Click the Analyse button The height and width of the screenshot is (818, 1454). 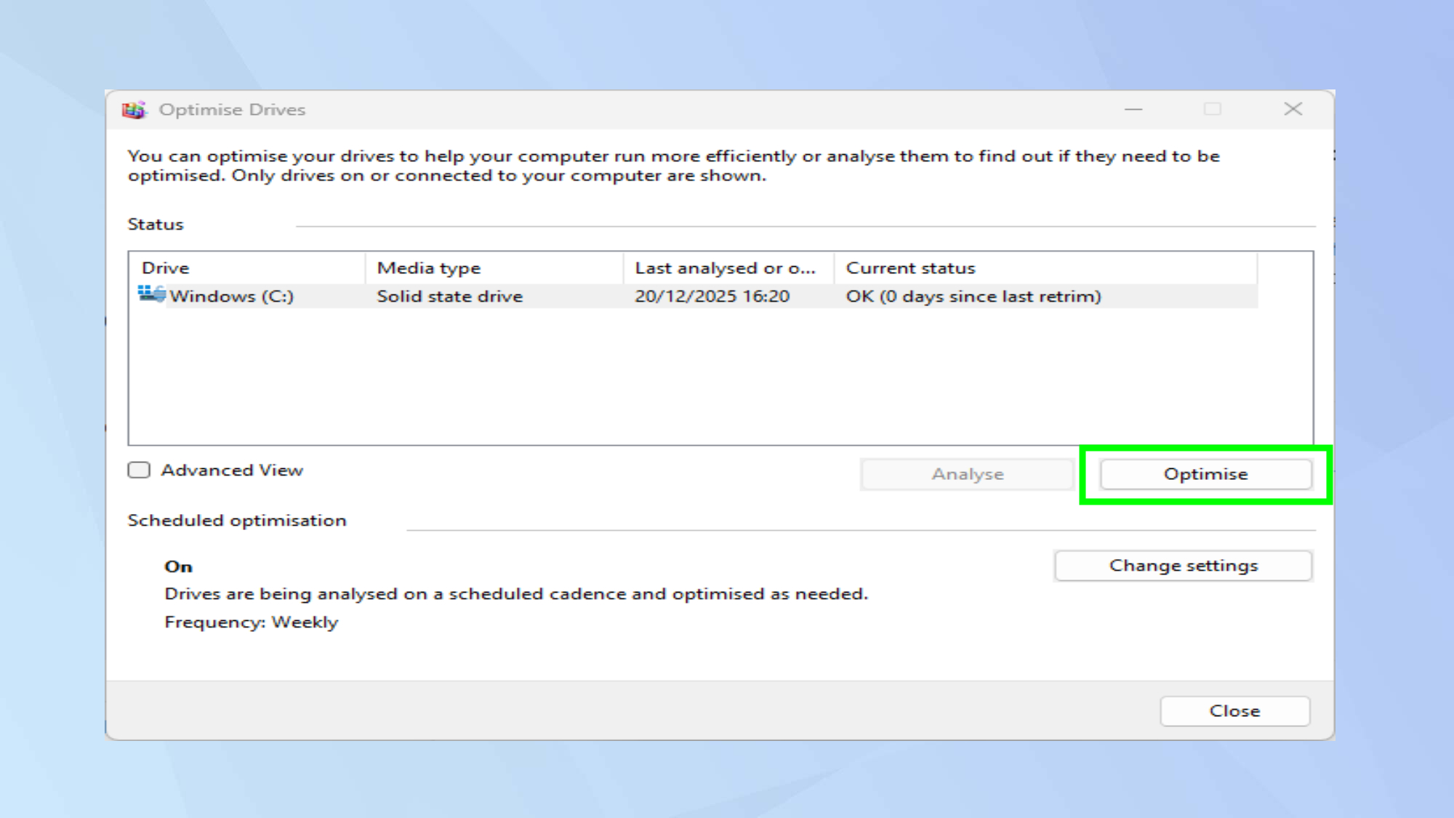coord(967,473)
